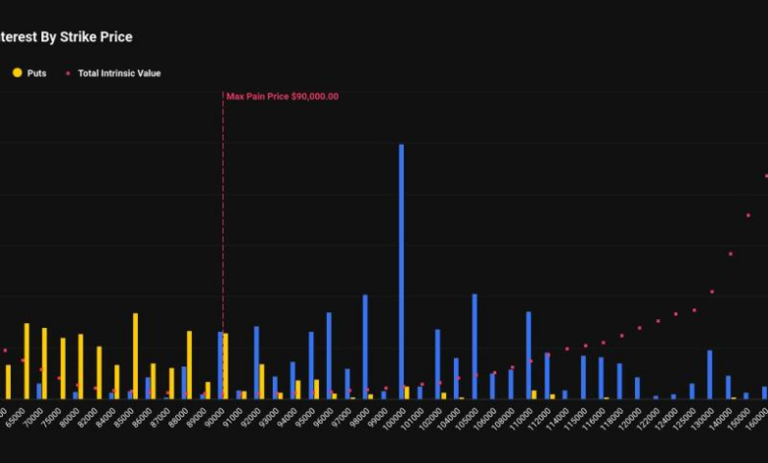Select the blue bar at 110000 strike

pos(528,355)
